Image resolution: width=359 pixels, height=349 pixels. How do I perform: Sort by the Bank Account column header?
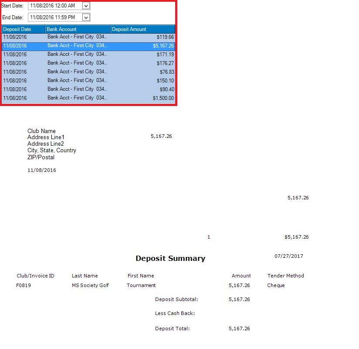point(78,29)
